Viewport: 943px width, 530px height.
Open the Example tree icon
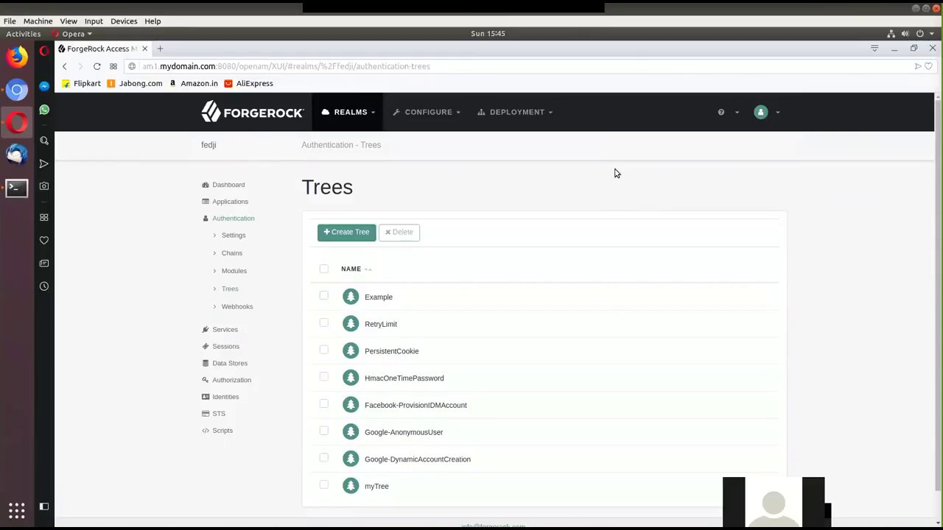click(x=351, y=297)
